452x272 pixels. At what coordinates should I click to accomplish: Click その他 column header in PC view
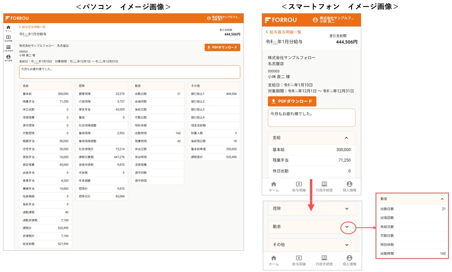214,86
